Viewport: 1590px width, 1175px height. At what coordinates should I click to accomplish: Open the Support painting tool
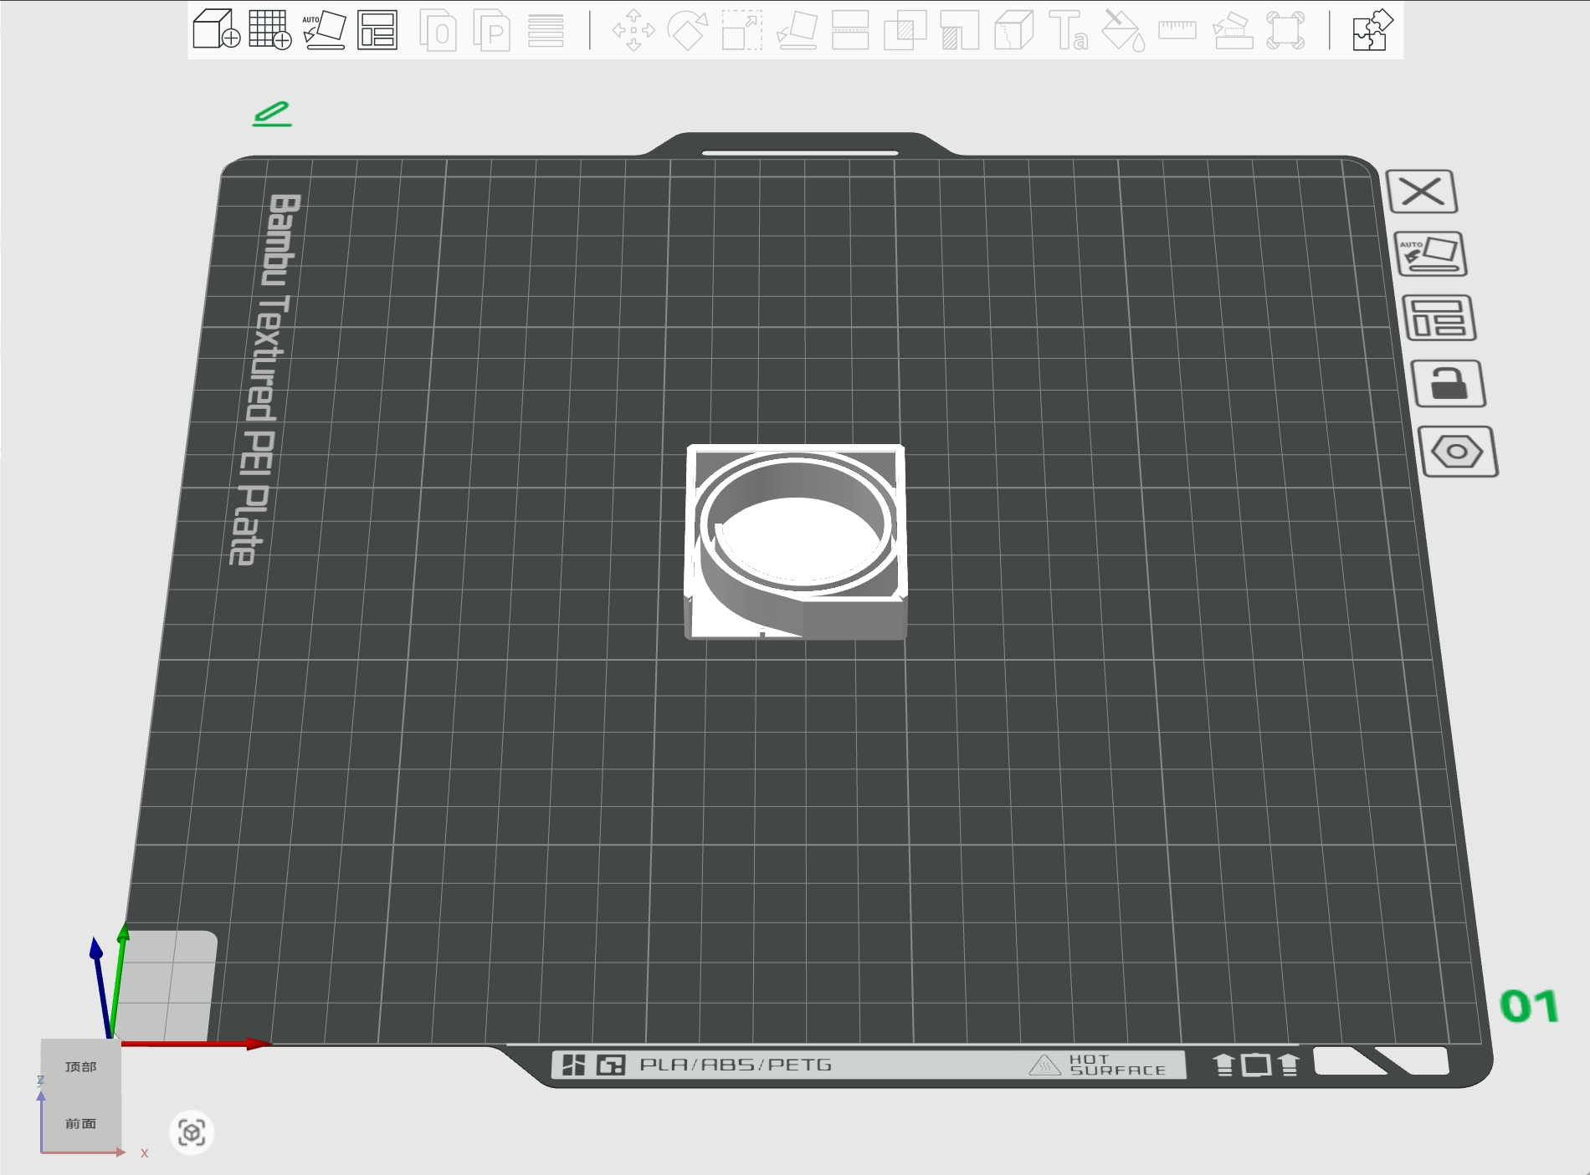[x=959, y=31]
